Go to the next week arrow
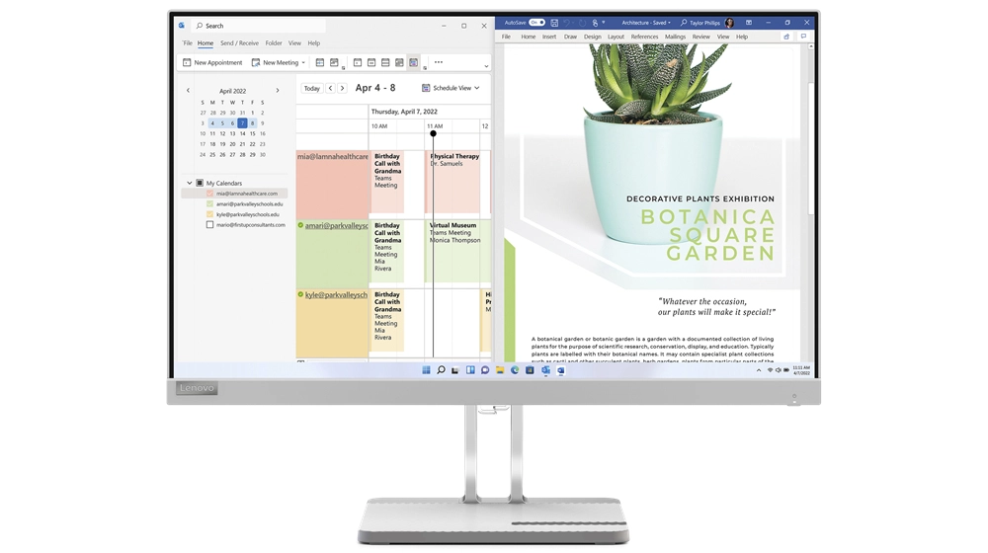 343,88
